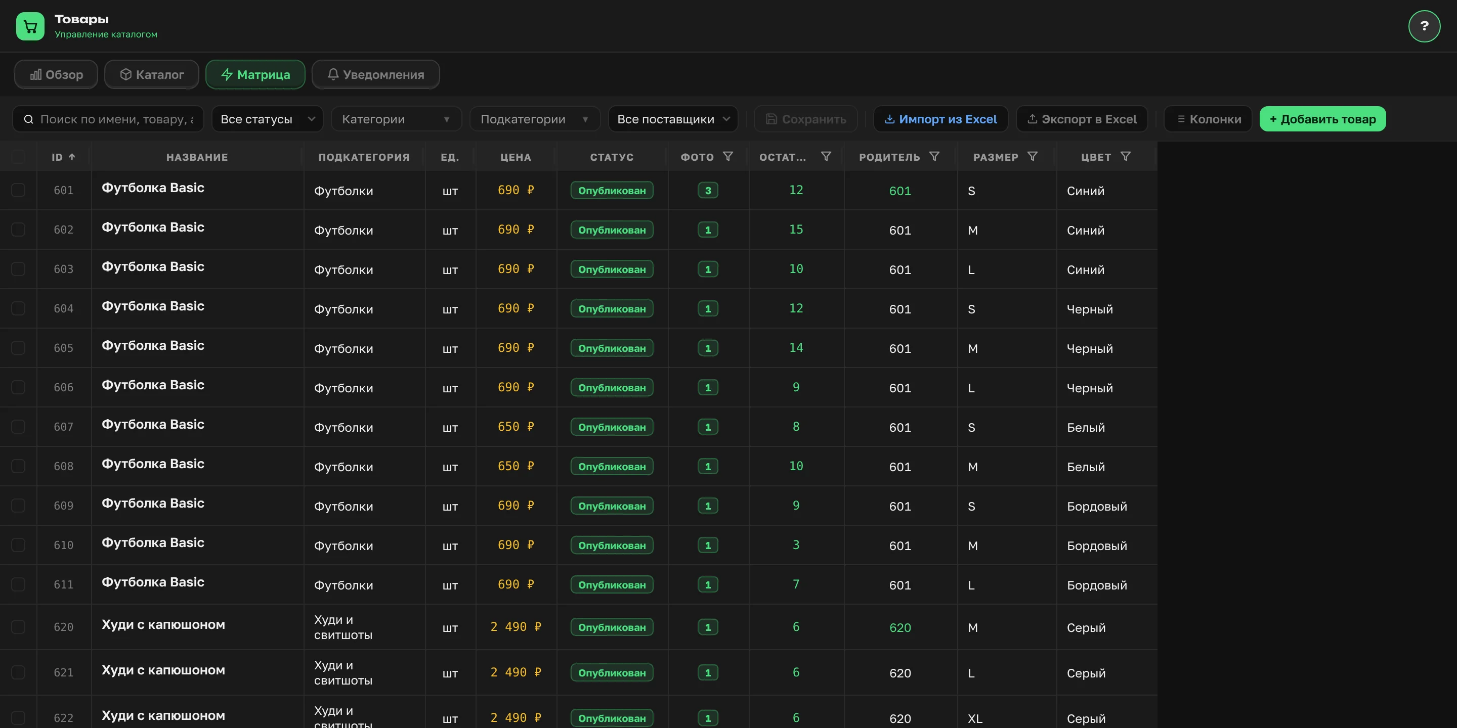Open the Все поставщики dropdown
The height and width of the screenshot is (728, 1457).
673,119
